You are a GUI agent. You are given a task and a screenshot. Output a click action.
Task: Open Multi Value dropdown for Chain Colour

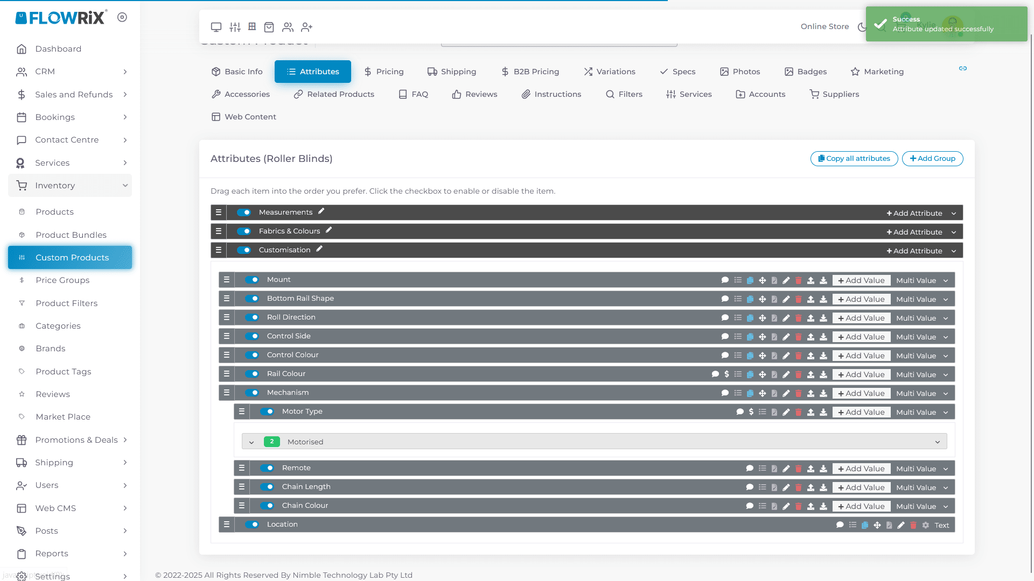[x=921, y=506]
